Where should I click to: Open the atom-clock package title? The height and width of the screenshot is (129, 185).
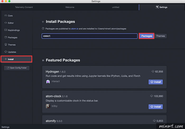click(53, 96)
